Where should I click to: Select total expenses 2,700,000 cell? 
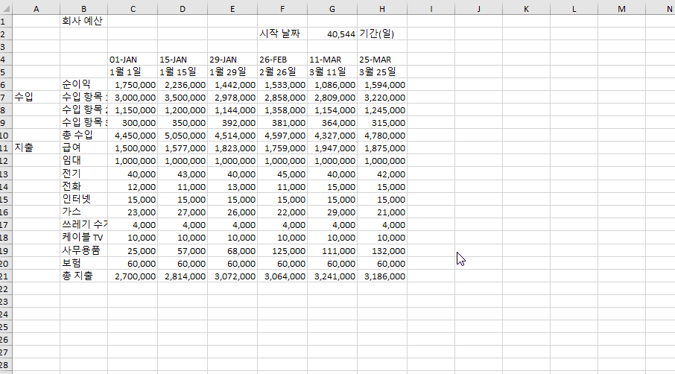point(133,276)
